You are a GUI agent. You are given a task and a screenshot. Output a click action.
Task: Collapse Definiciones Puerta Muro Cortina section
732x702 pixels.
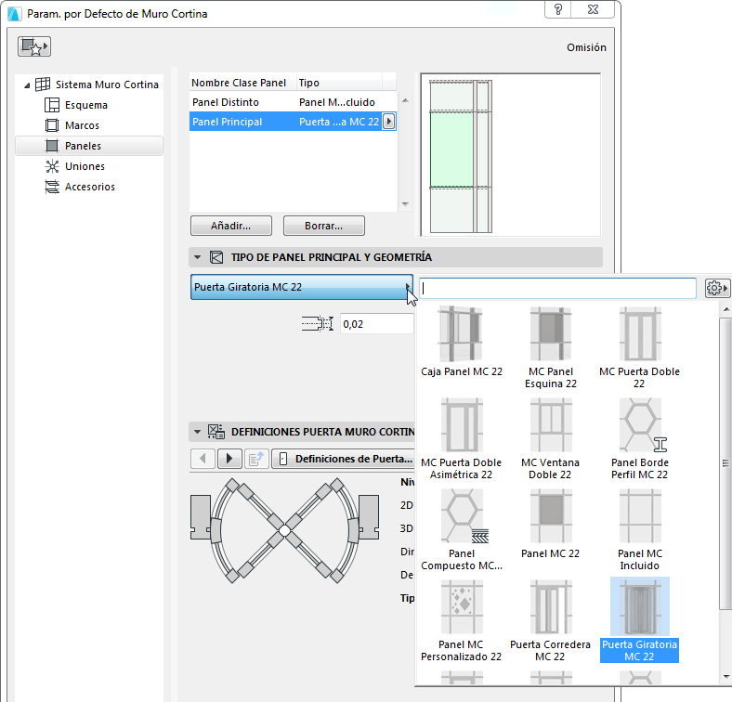pos(198,432)
